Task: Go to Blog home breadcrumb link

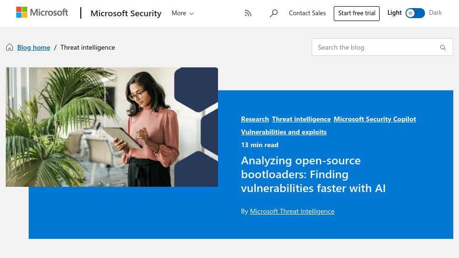Action: point(33,47)
